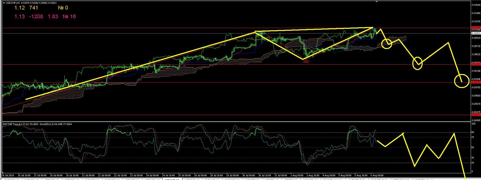Switch to the GBPJPY,H1 tab
481x180 pixels.
[292, 179]
